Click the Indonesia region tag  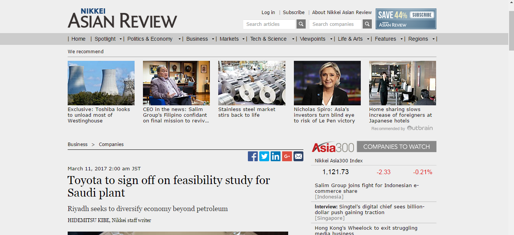(x=329, y=197)
